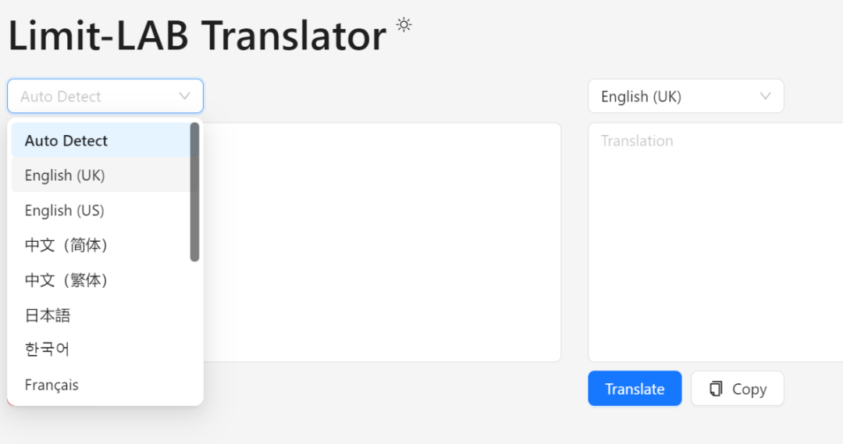The image size is (843, 444).
Task: Pick English (US) from the language list
Action: (x=65, y=211)
